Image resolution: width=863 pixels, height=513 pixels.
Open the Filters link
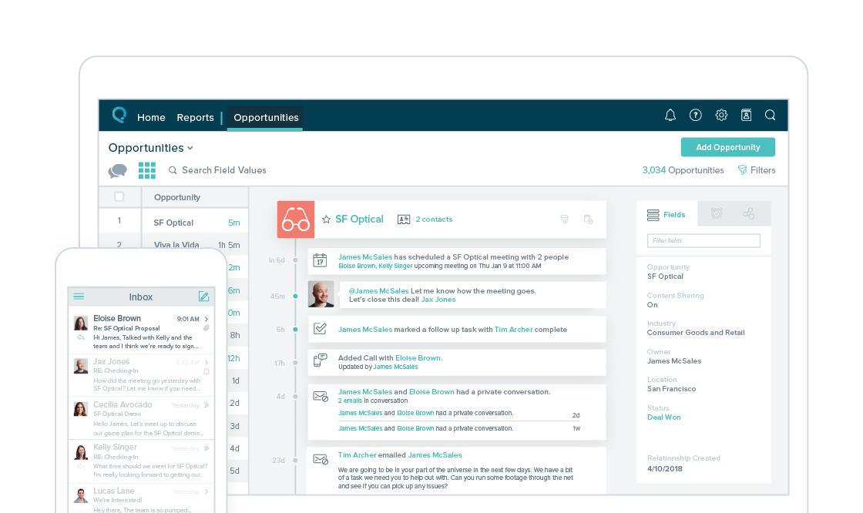pos(762,170)
